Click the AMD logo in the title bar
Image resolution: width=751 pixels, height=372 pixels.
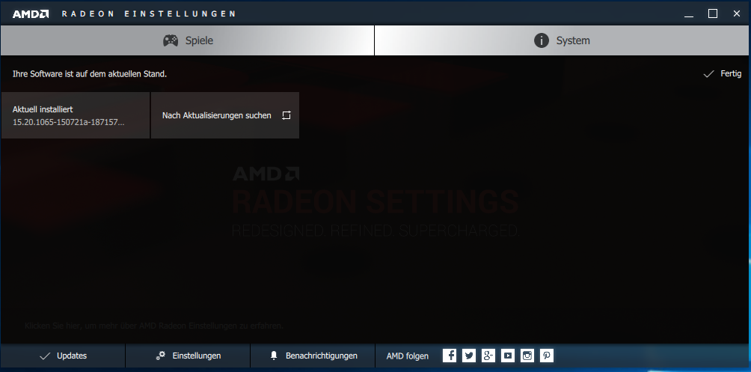click(31, 13)
